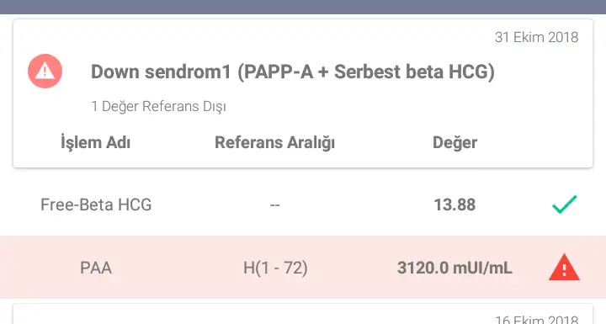Click the Free-Beta HCG reference dashes
The width and height of the screenshot is (606, 324).
coord(274,204)
